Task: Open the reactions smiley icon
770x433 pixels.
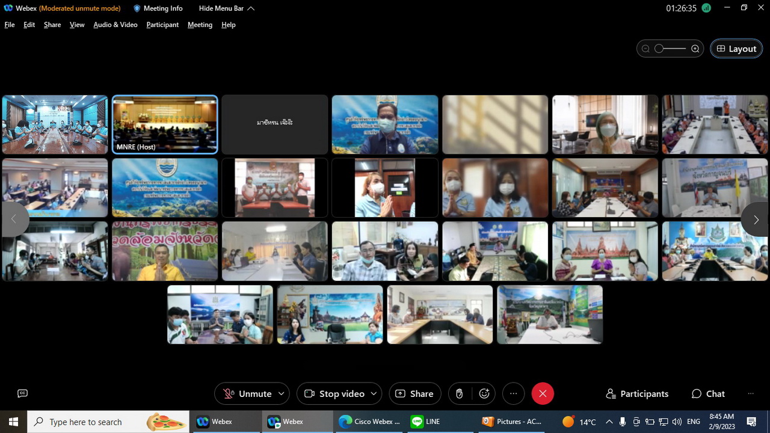Action: 484,393
